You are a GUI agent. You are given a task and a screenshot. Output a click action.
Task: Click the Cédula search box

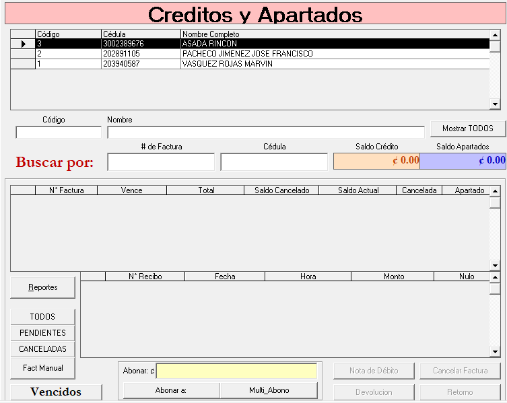point(274,162)
